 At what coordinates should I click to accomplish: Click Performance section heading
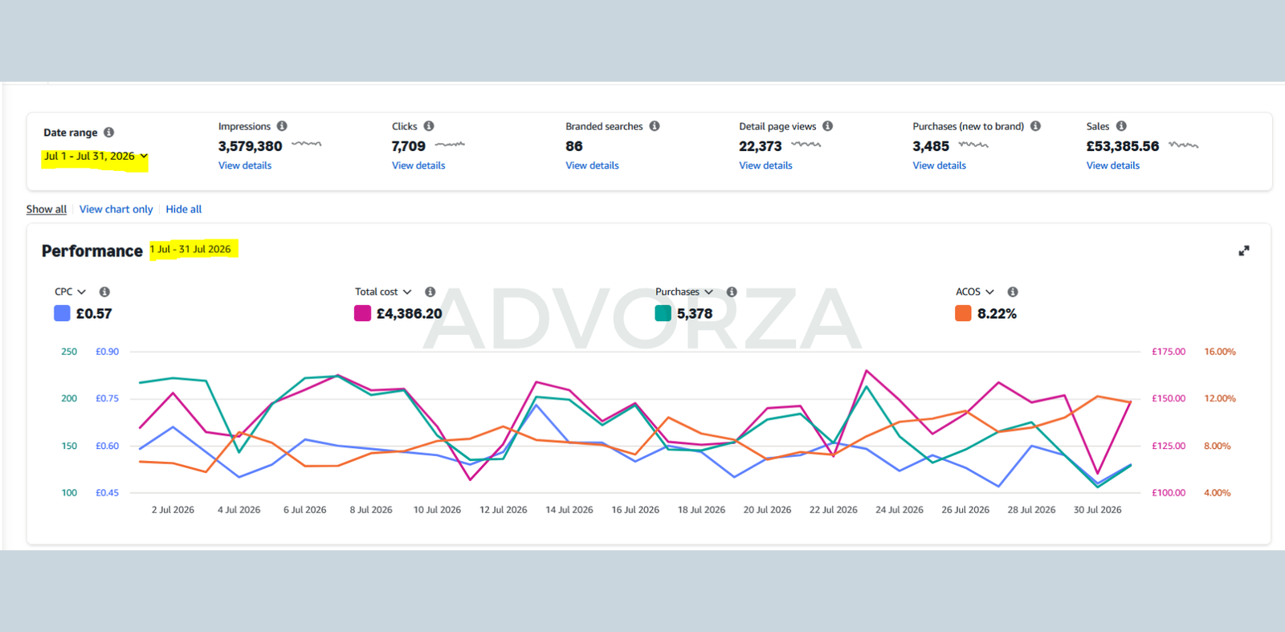pos(92,251)
